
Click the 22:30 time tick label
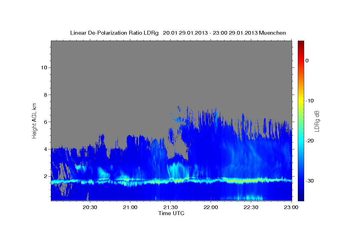251,207
